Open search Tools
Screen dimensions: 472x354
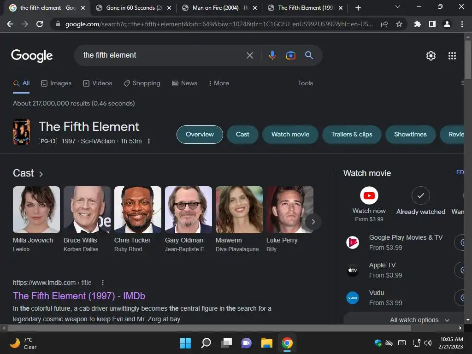coord(305,83)
